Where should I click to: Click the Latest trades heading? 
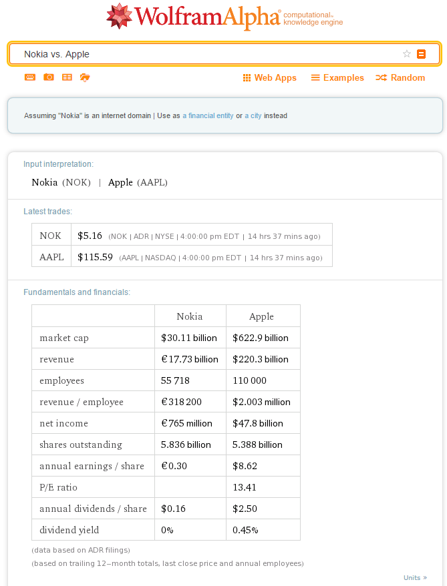pyautogui.click(x=47, y=212)
